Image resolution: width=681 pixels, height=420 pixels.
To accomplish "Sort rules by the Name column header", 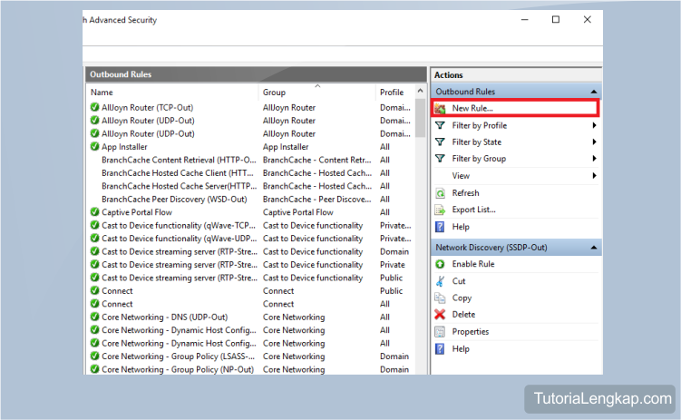I will 172,93.
